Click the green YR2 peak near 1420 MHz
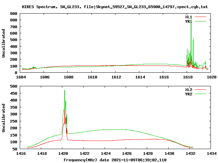 [65, 100]
